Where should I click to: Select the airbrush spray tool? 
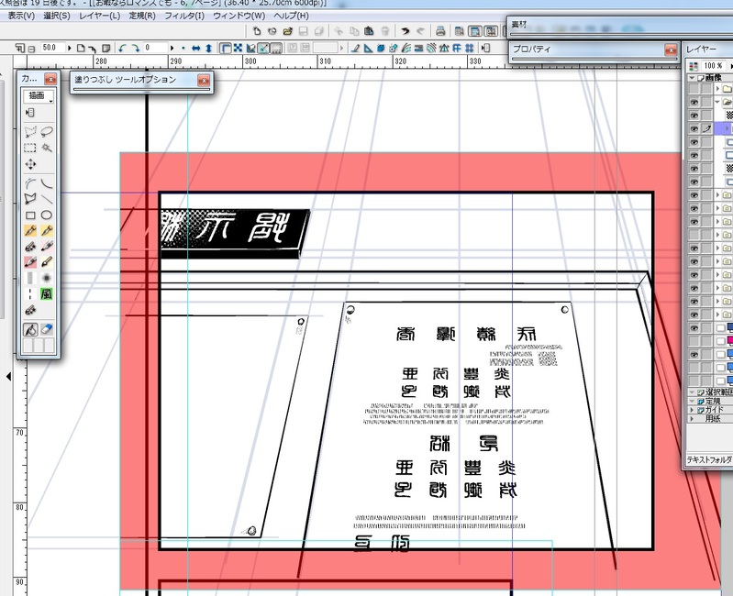(46, 278)
